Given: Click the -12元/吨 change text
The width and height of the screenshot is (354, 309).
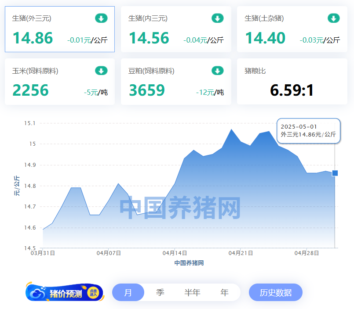Looking at the screenshot, I should pos(210,93).
